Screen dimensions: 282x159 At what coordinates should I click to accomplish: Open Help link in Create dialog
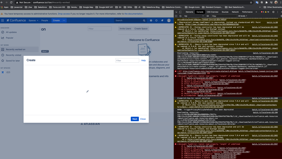click(x=143, y=61)
